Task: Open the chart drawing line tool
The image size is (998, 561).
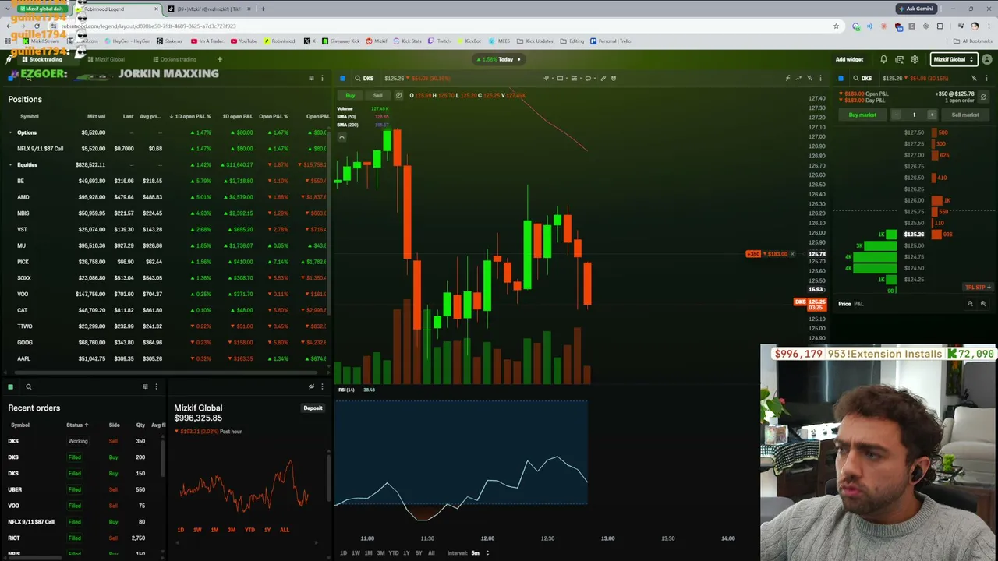Action: pos(547,78)
